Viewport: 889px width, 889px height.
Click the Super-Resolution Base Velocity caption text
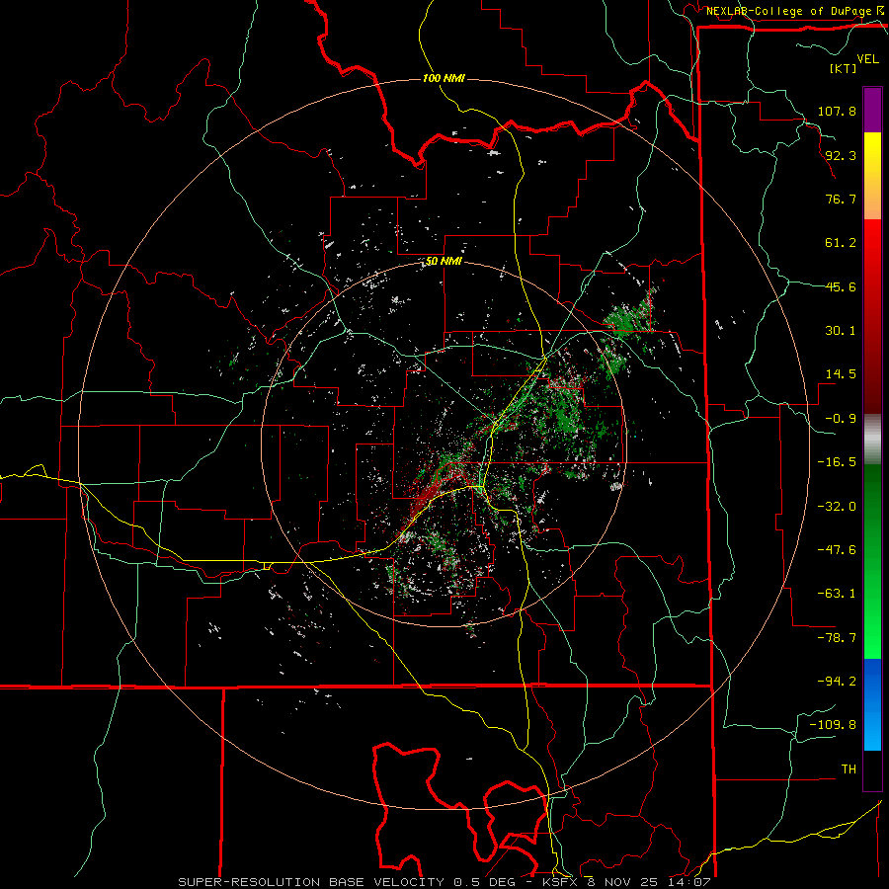click(444, 882)
